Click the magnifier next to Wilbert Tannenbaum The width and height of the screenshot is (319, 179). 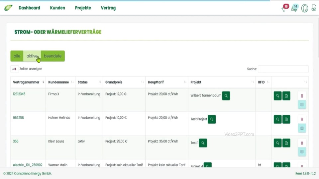point(226,96)
